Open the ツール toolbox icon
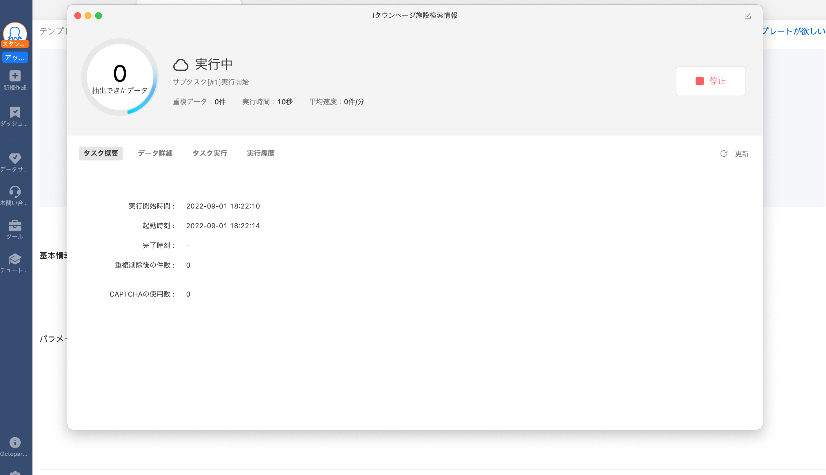The image size is (826, 475). [x=15, y=225]
